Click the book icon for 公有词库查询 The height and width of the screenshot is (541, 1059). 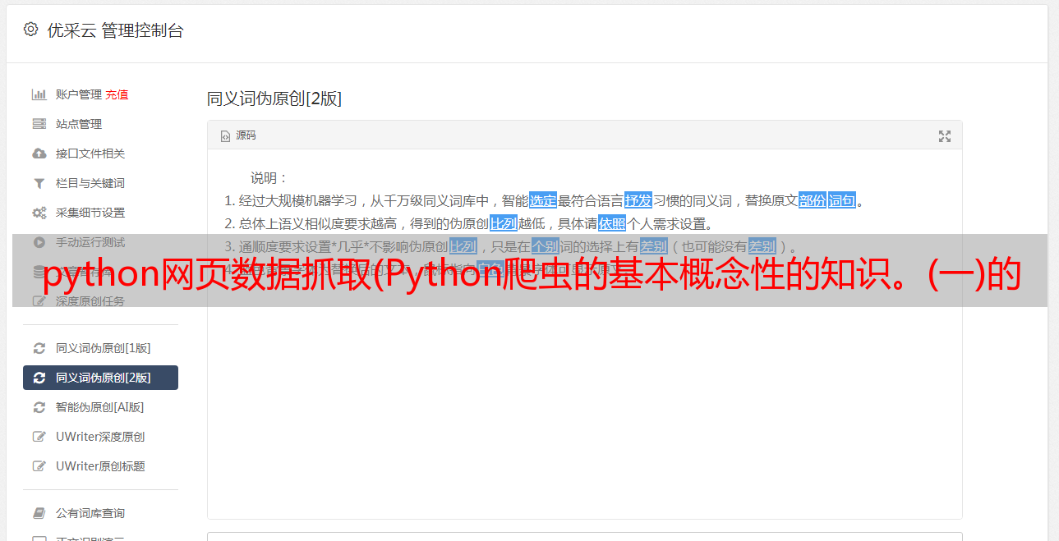39,513
